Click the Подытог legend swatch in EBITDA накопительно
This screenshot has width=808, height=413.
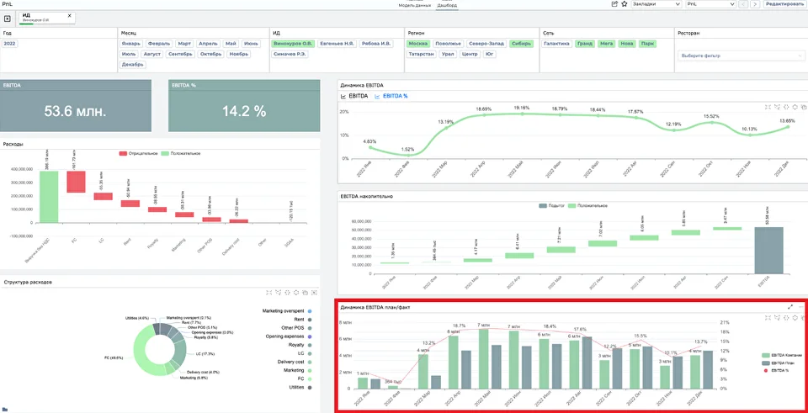coord(543,205)
